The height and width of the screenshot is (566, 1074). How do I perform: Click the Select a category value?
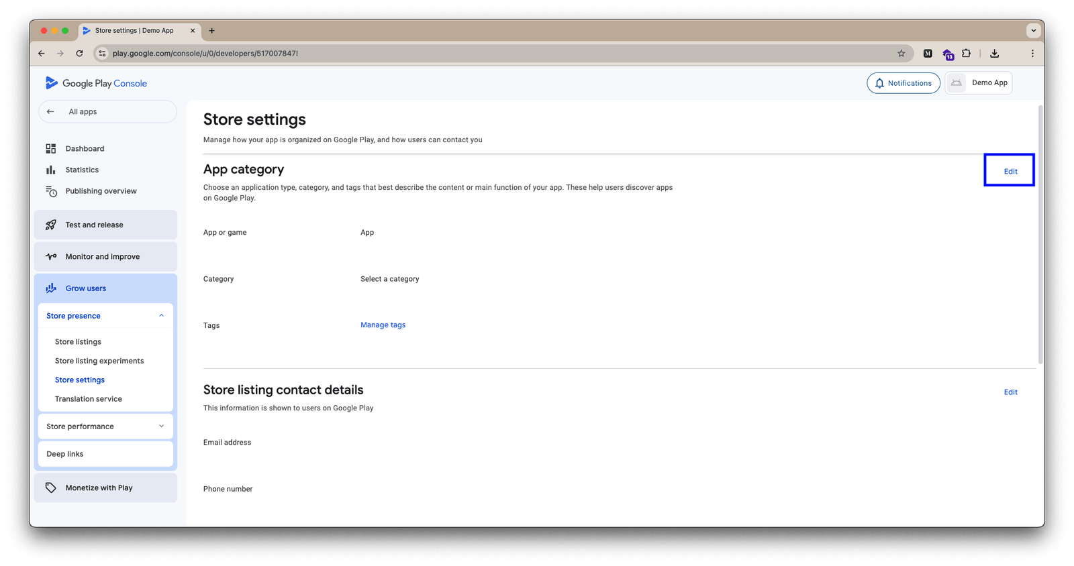click(x=389, y=279)
